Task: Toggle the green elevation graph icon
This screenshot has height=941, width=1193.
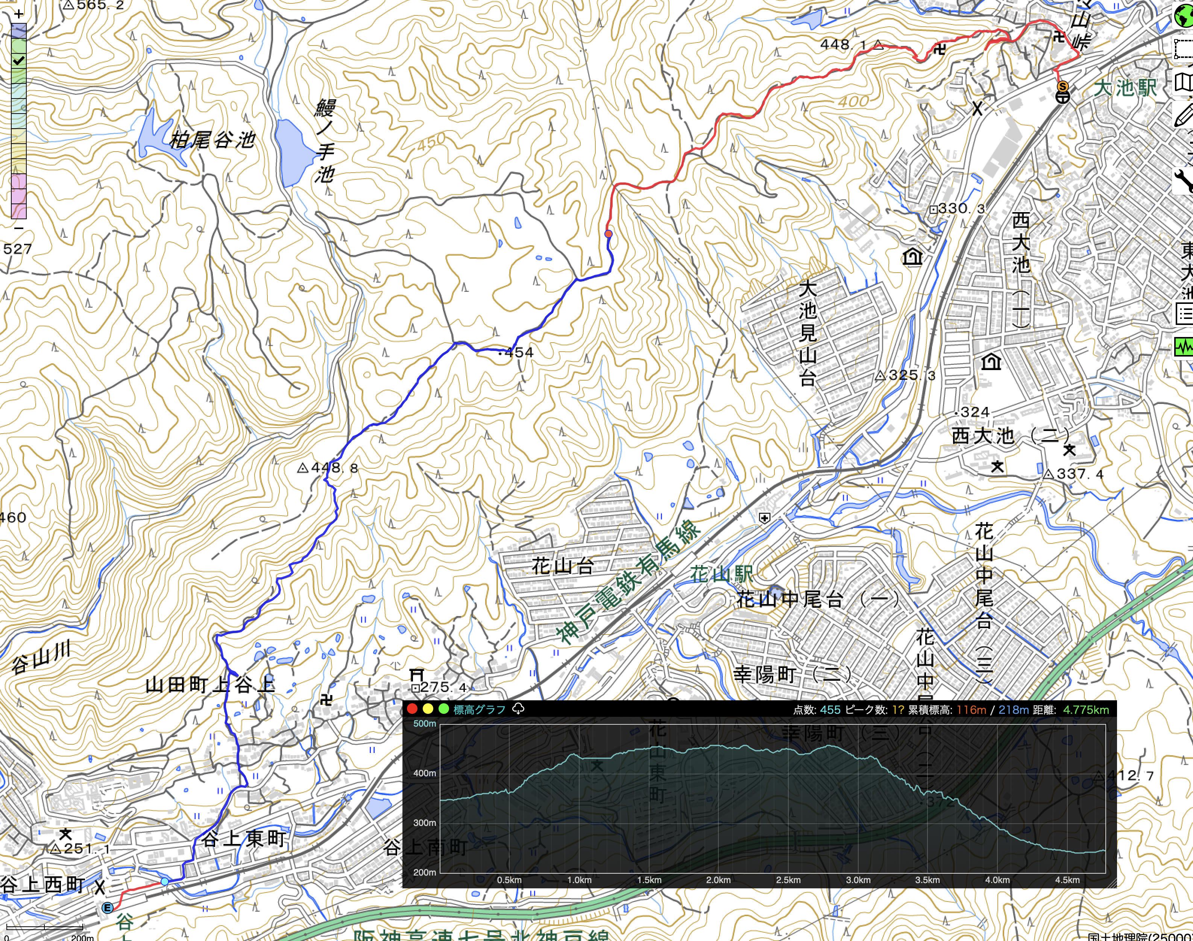Action: (x=1184, y=347)
